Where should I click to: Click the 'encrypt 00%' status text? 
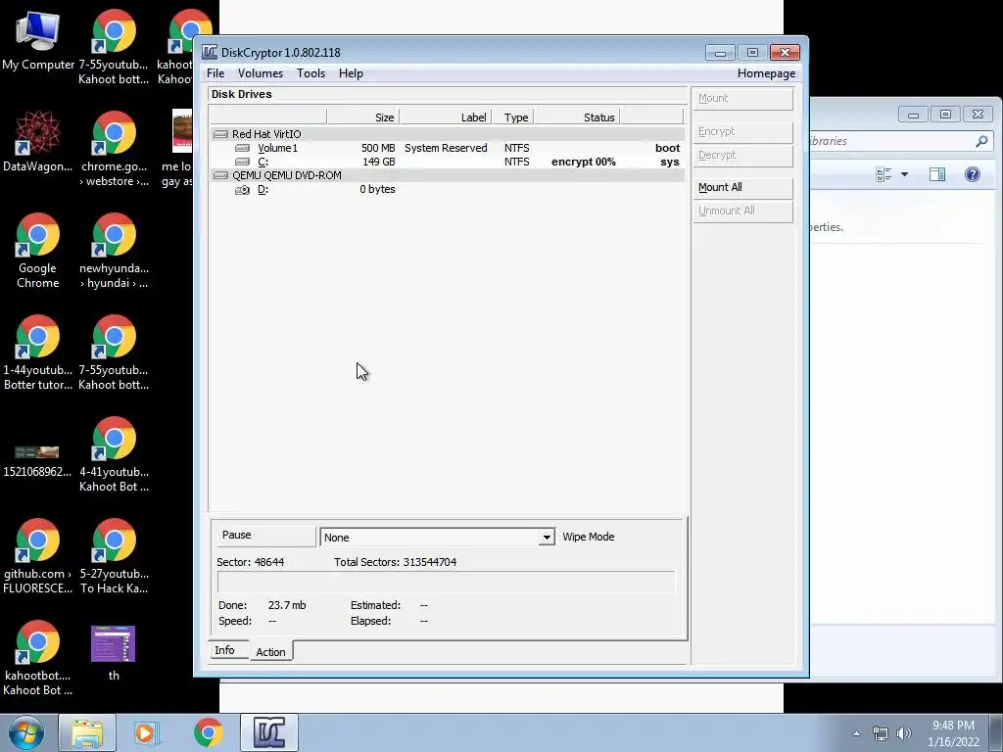click(584, 162)
